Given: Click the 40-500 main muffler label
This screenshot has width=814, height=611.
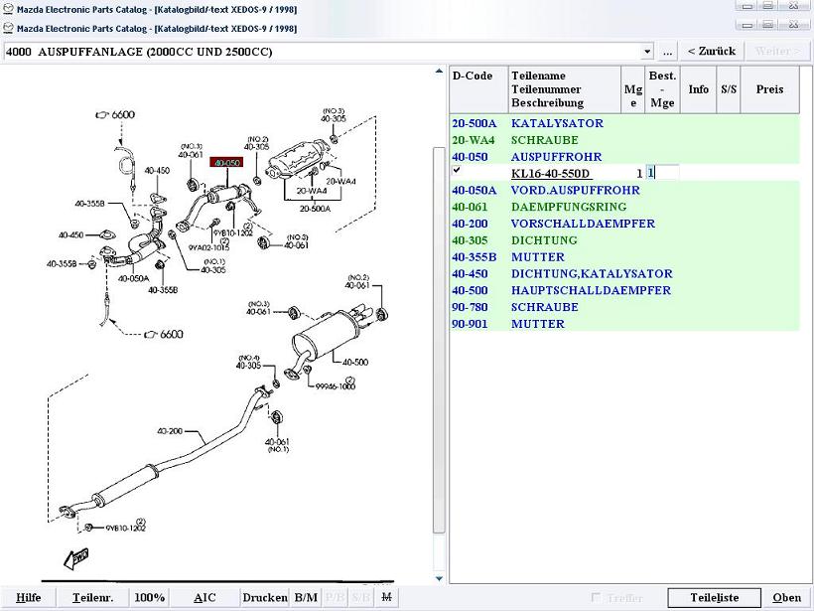Looking at the screenshot, I should pos(355,362).
